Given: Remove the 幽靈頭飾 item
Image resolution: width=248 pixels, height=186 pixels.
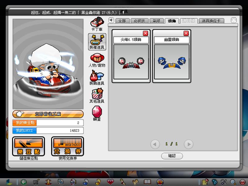Looking at the screenshot, I should coord(186,33).
